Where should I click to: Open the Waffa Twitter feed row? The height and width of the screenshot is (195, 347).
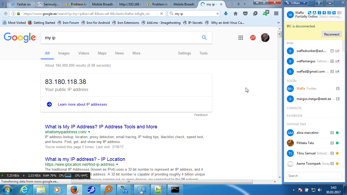(x=313, y=89)
